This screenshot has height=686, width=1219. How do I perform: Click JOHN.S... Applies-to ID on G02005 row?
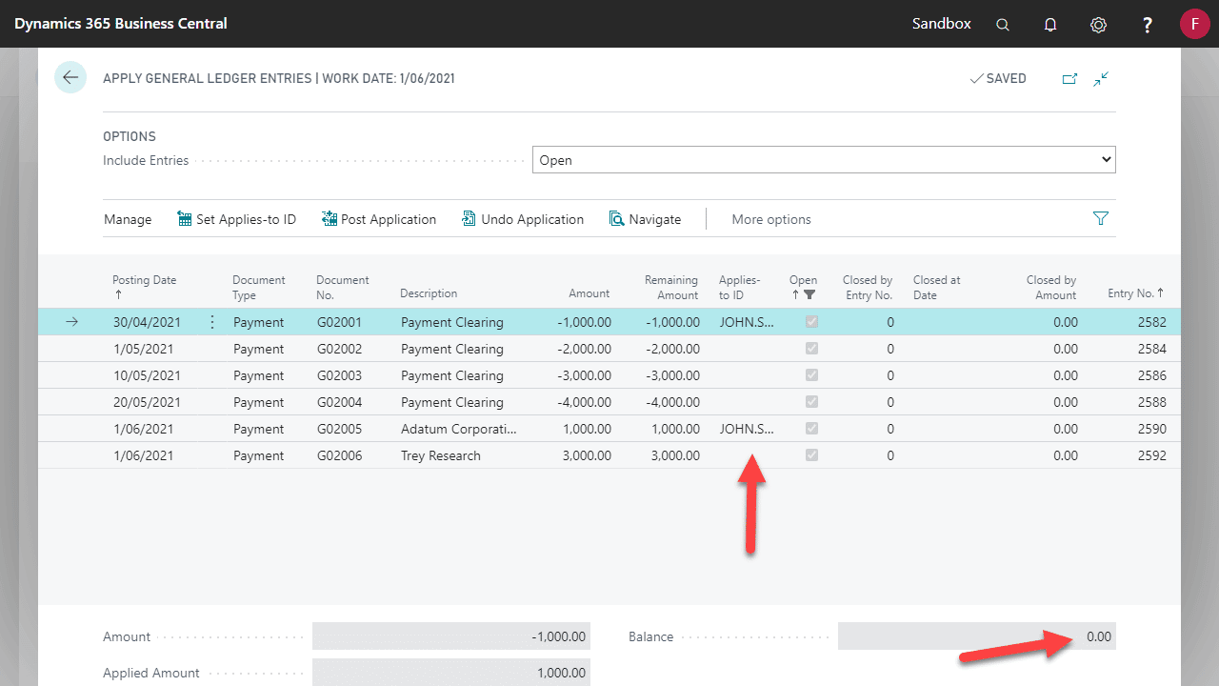coord(747,429)
